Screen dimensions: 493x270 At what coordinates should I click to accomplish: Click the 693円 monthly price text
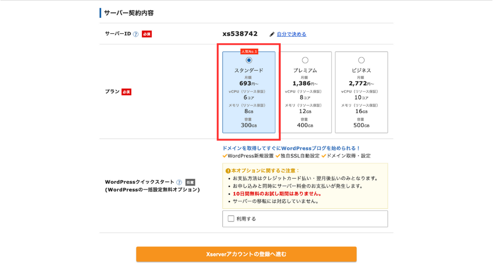(249, 83)
